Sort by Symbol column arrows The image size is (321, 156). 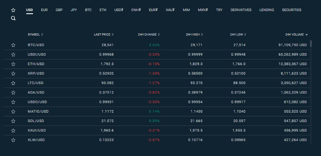[42, 35]
